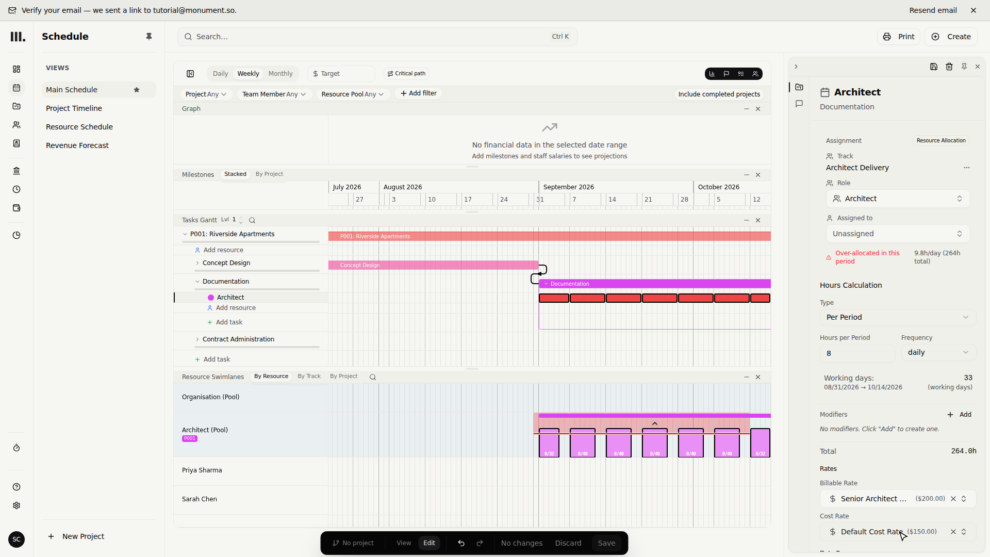Unpin the Schedule sidebar pin icon
The image size is (990, 557).
pyautogui.click(x=149, y=37)
